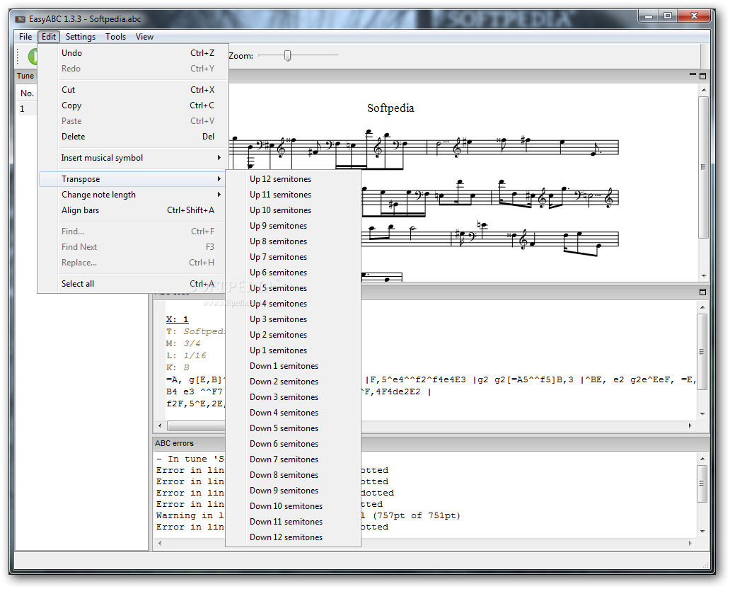Transpose Up 7 semitones
The height and width of the screenshot is (589, 730).
pyautogui.click(x=294, y=257)
